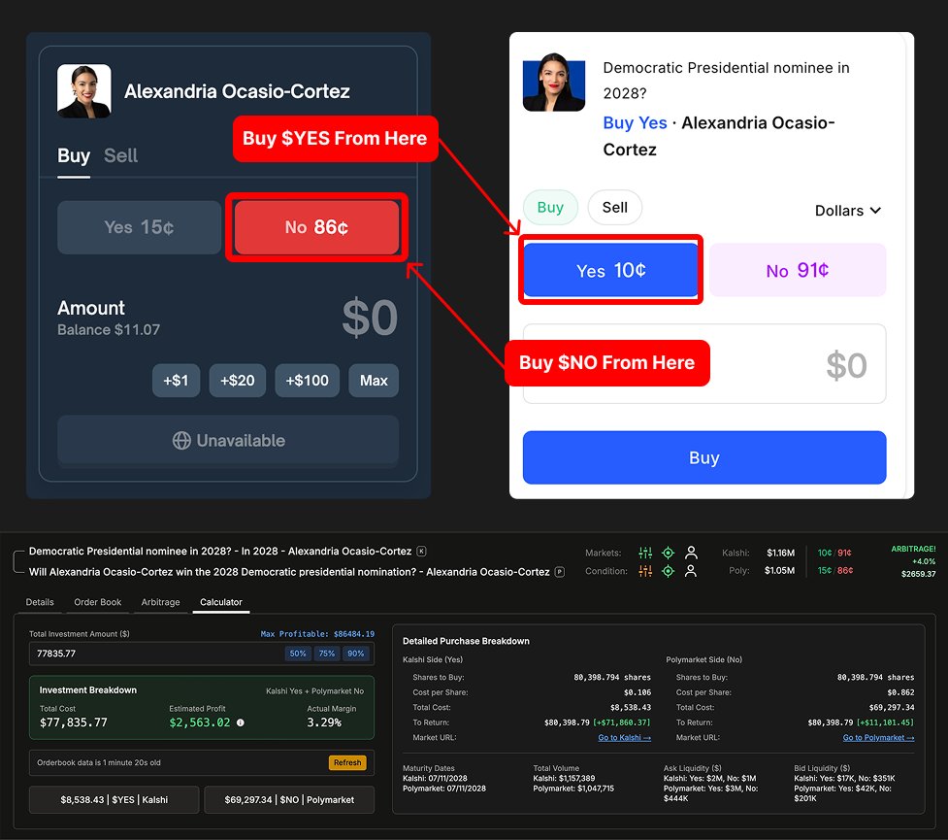948x840 pixels.
Task: Click the Polymarket P badge icon
Action: [560, 572]
